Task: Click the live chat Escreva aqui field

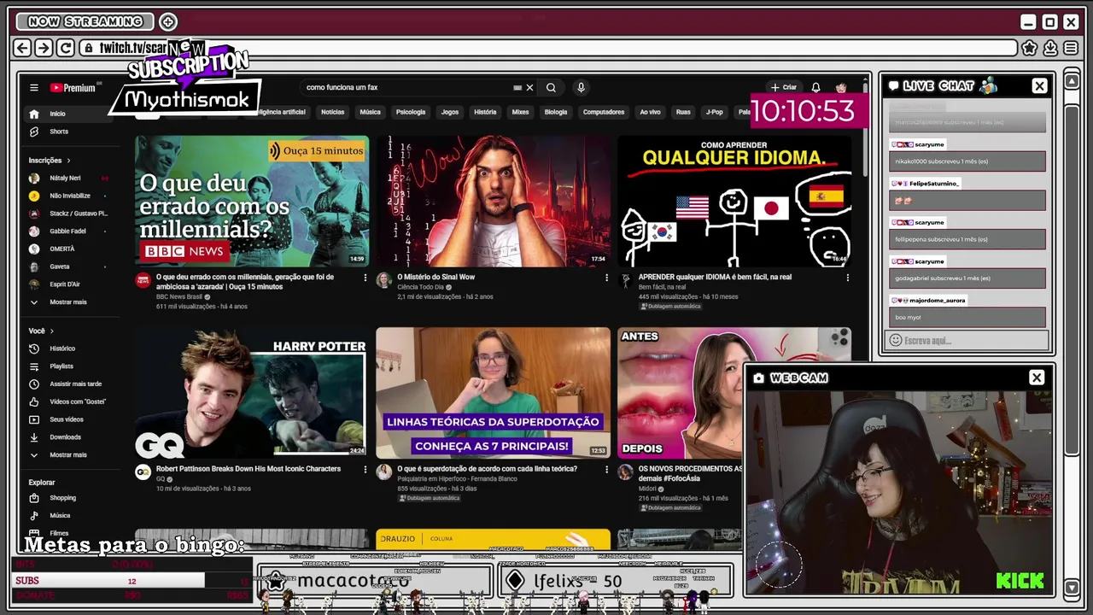Action: tap(967, 340)
